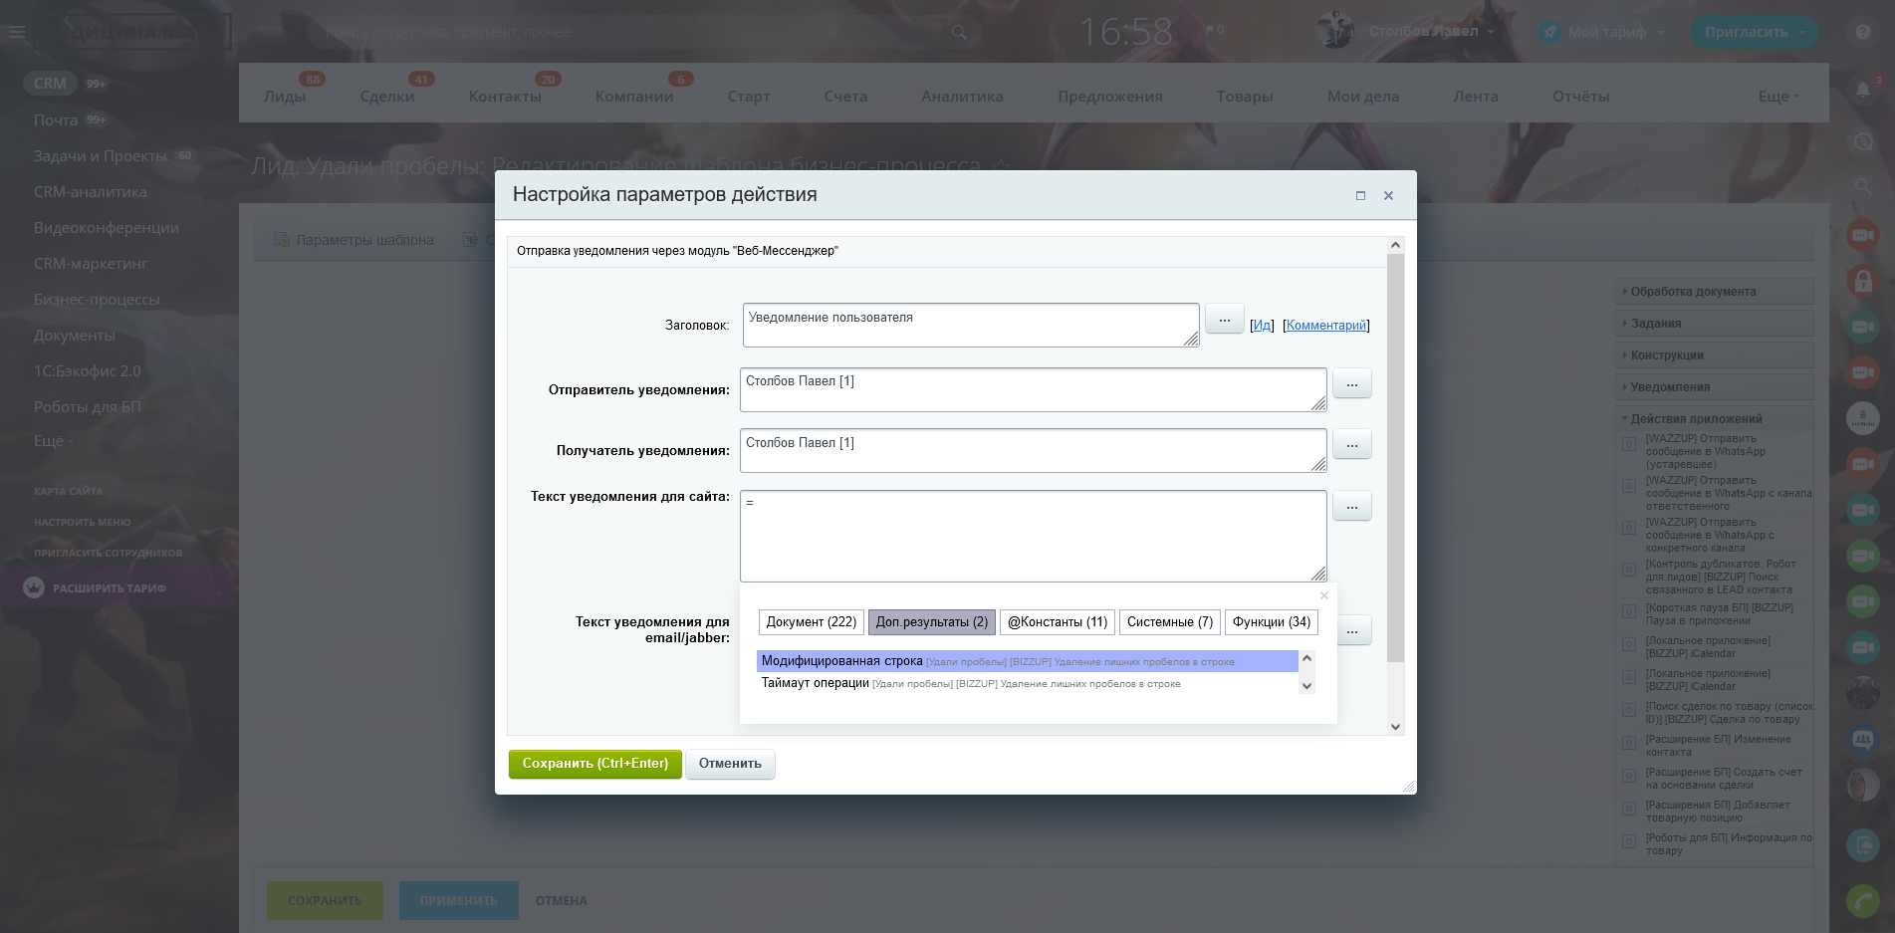Click the dialog scrollbar down arrow
1895x933 pixels.
coord(1395,727)
